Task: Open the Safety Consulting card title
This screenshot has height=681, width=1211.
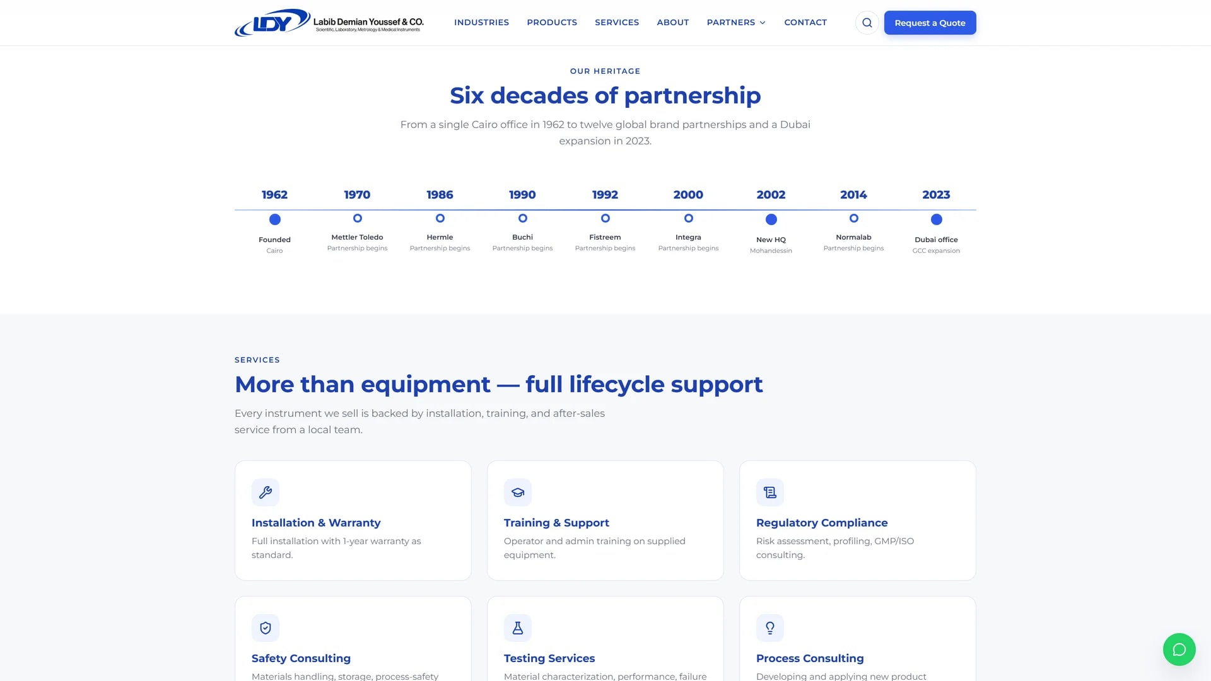Action: click(301, 658)
